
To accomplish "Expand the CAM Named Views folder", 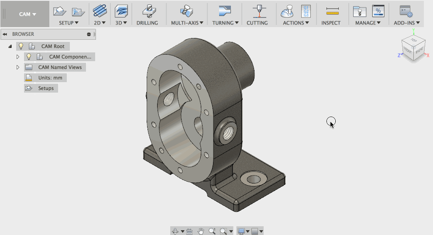I will [x=18, y=67].
